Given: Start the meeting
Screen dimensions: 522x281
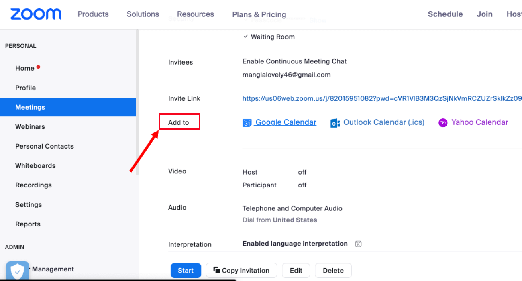Looking at the screenshot, I should pyautogui.click(x=186, y=271).
